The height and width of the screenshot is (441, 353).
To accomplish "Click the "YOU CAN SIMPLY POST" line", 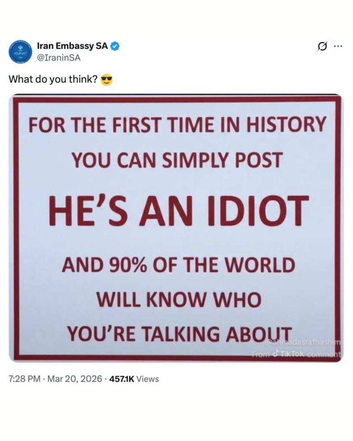I will pyautogui.click(x=177, y=160).
